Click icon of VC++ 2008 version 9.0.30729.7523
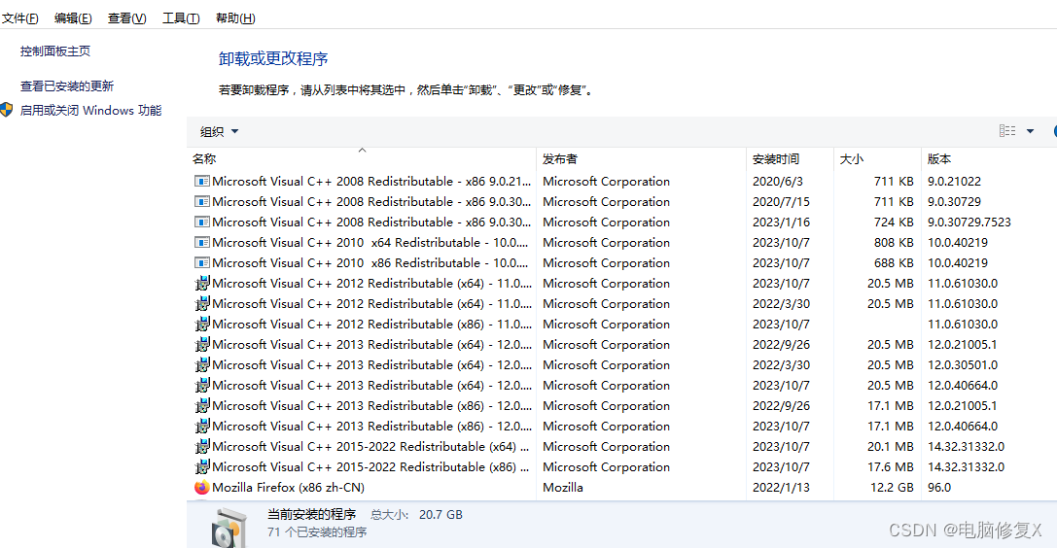Image resolution: width=1057 pixels, height=548 pixels. tap(201, 223)
